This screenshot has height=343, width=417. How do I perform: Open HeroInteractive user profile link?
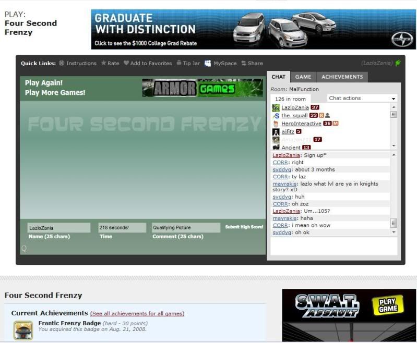301,124
